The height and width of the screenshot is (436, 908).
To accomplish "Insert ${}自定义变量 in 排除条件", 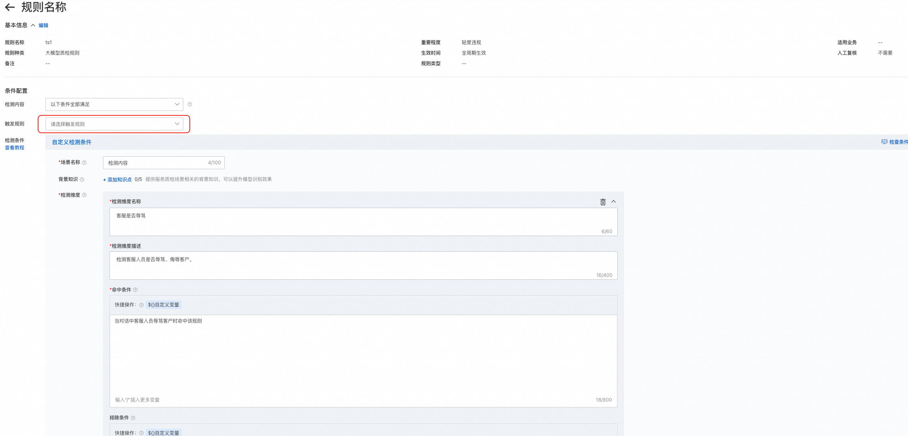I will [x=163, y=433].
